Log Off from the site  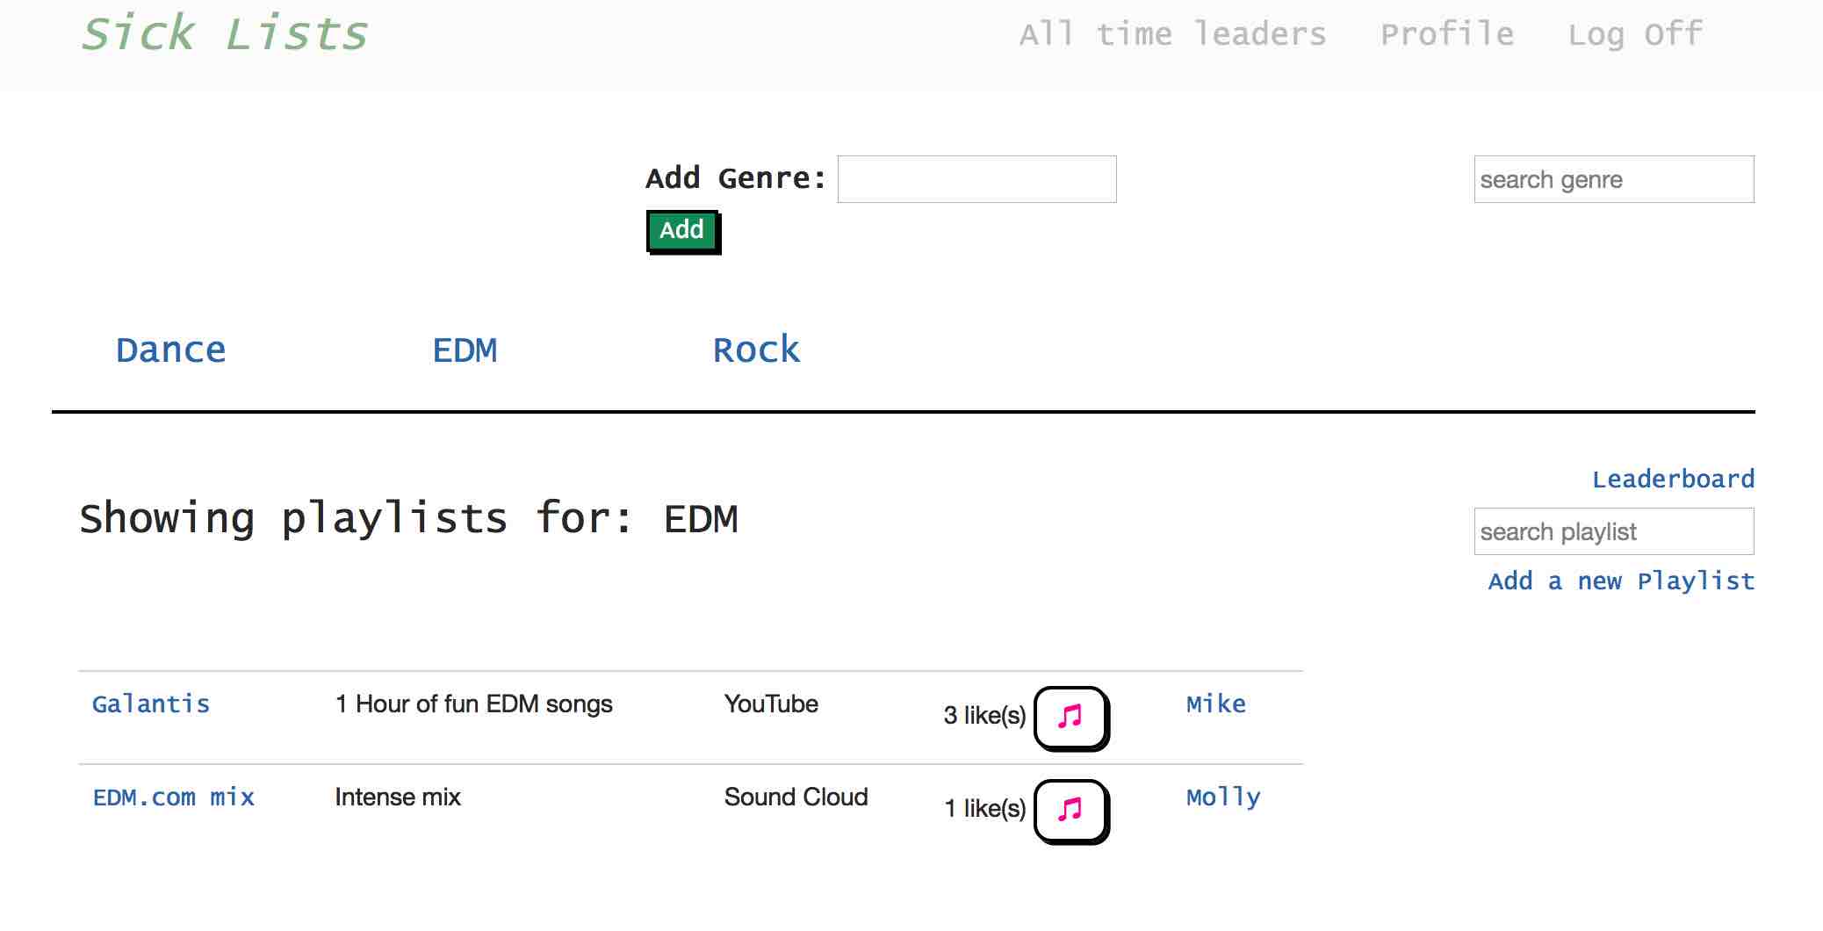pos(1635,34)
